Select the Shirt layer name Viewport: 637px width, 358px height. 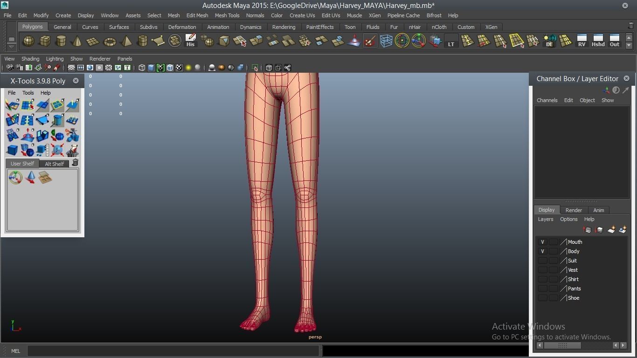(x=573, y=279)
